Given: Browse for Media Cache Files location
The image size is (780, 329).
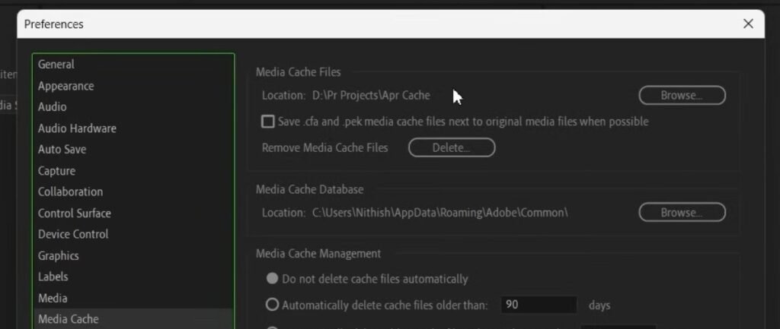Looking at the screenshot, I should click(682, 96).
